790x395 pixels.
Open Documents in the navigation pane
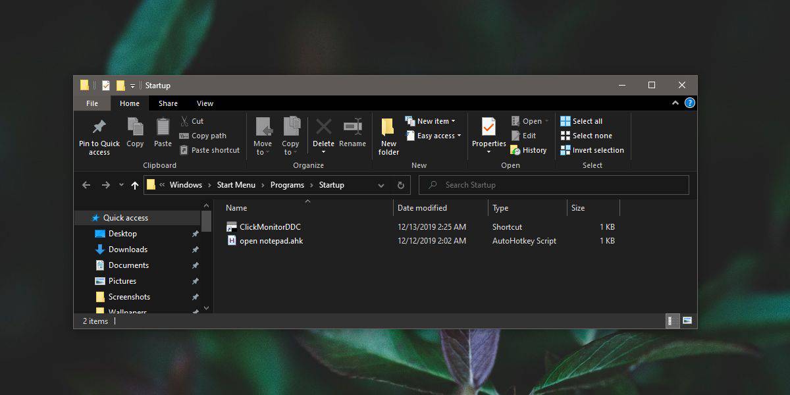pyautogui.click(x=128, y=265)
